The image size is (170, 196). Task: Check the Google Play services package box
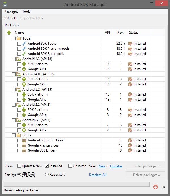pos(19,145)
